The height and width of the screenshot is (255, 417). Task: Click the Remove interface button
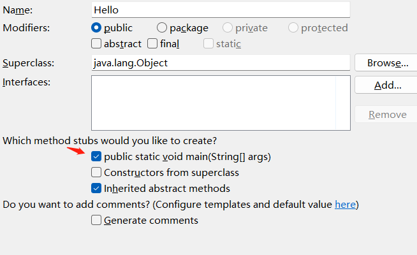386,114
